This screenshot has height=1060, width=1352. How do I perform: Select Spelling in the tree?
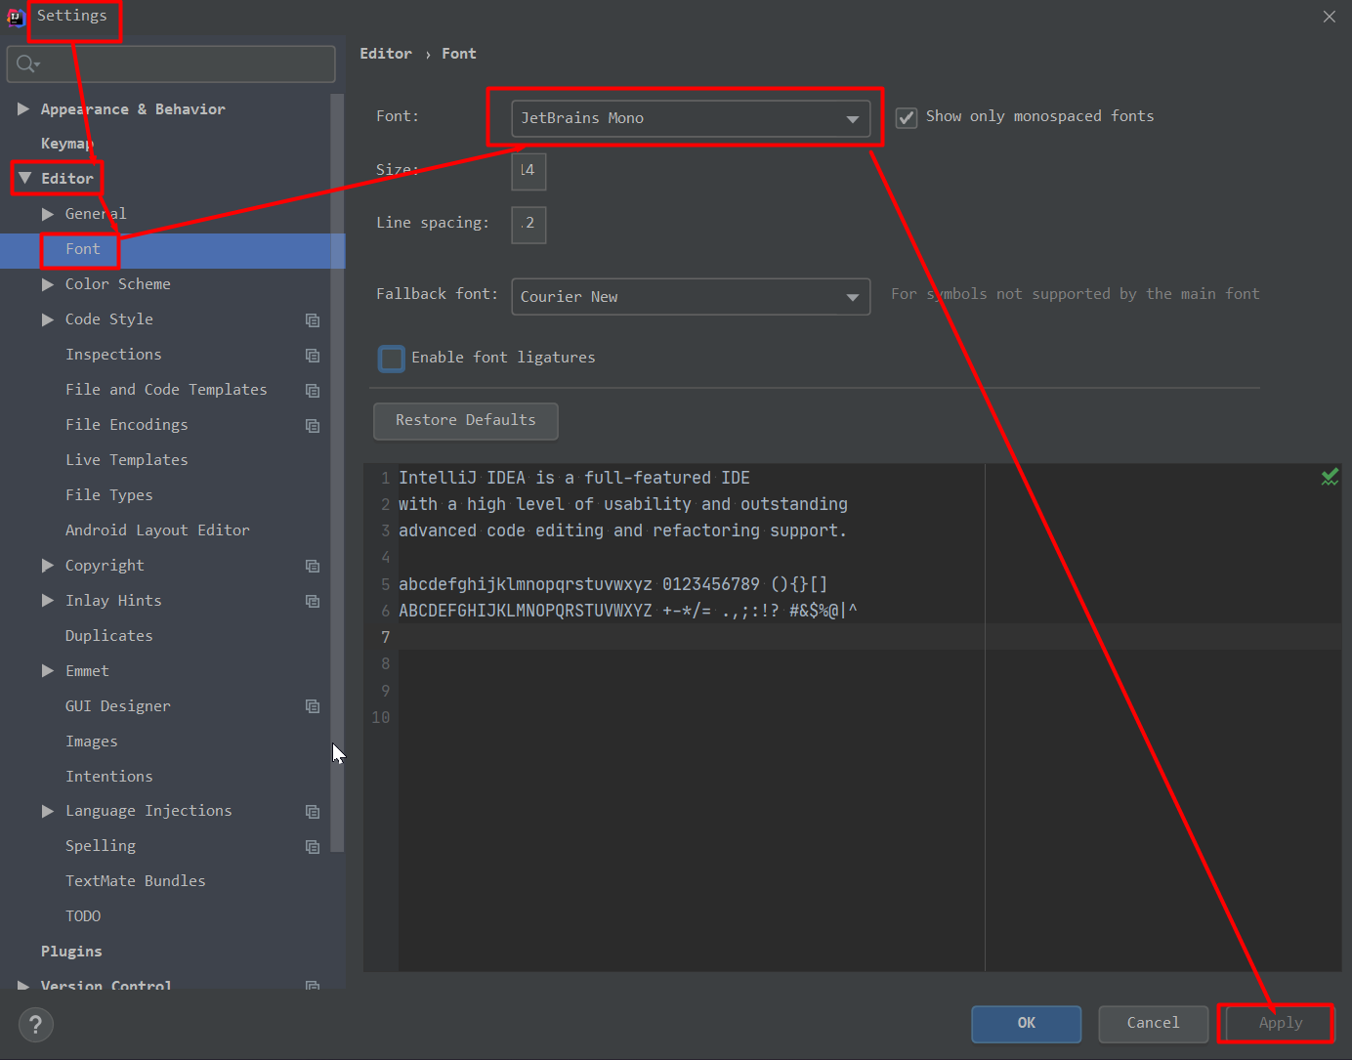tap(101, 846)
